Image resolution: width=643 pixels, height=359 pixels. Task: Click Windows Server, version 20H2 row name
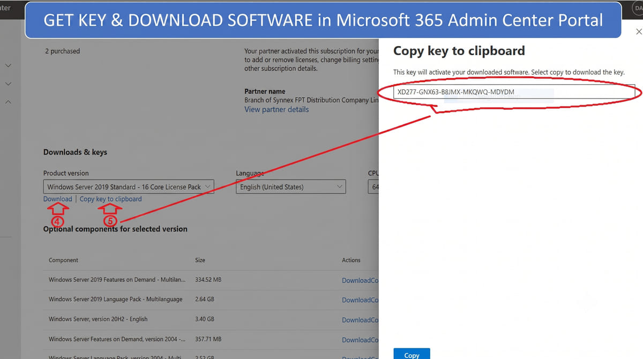point(98,319)
